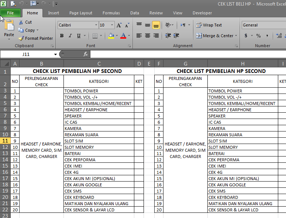This screenshot has width=286, height=218.
Task: Apply Comma Style format
Action: pyautogui.click(x=267, y=36)
